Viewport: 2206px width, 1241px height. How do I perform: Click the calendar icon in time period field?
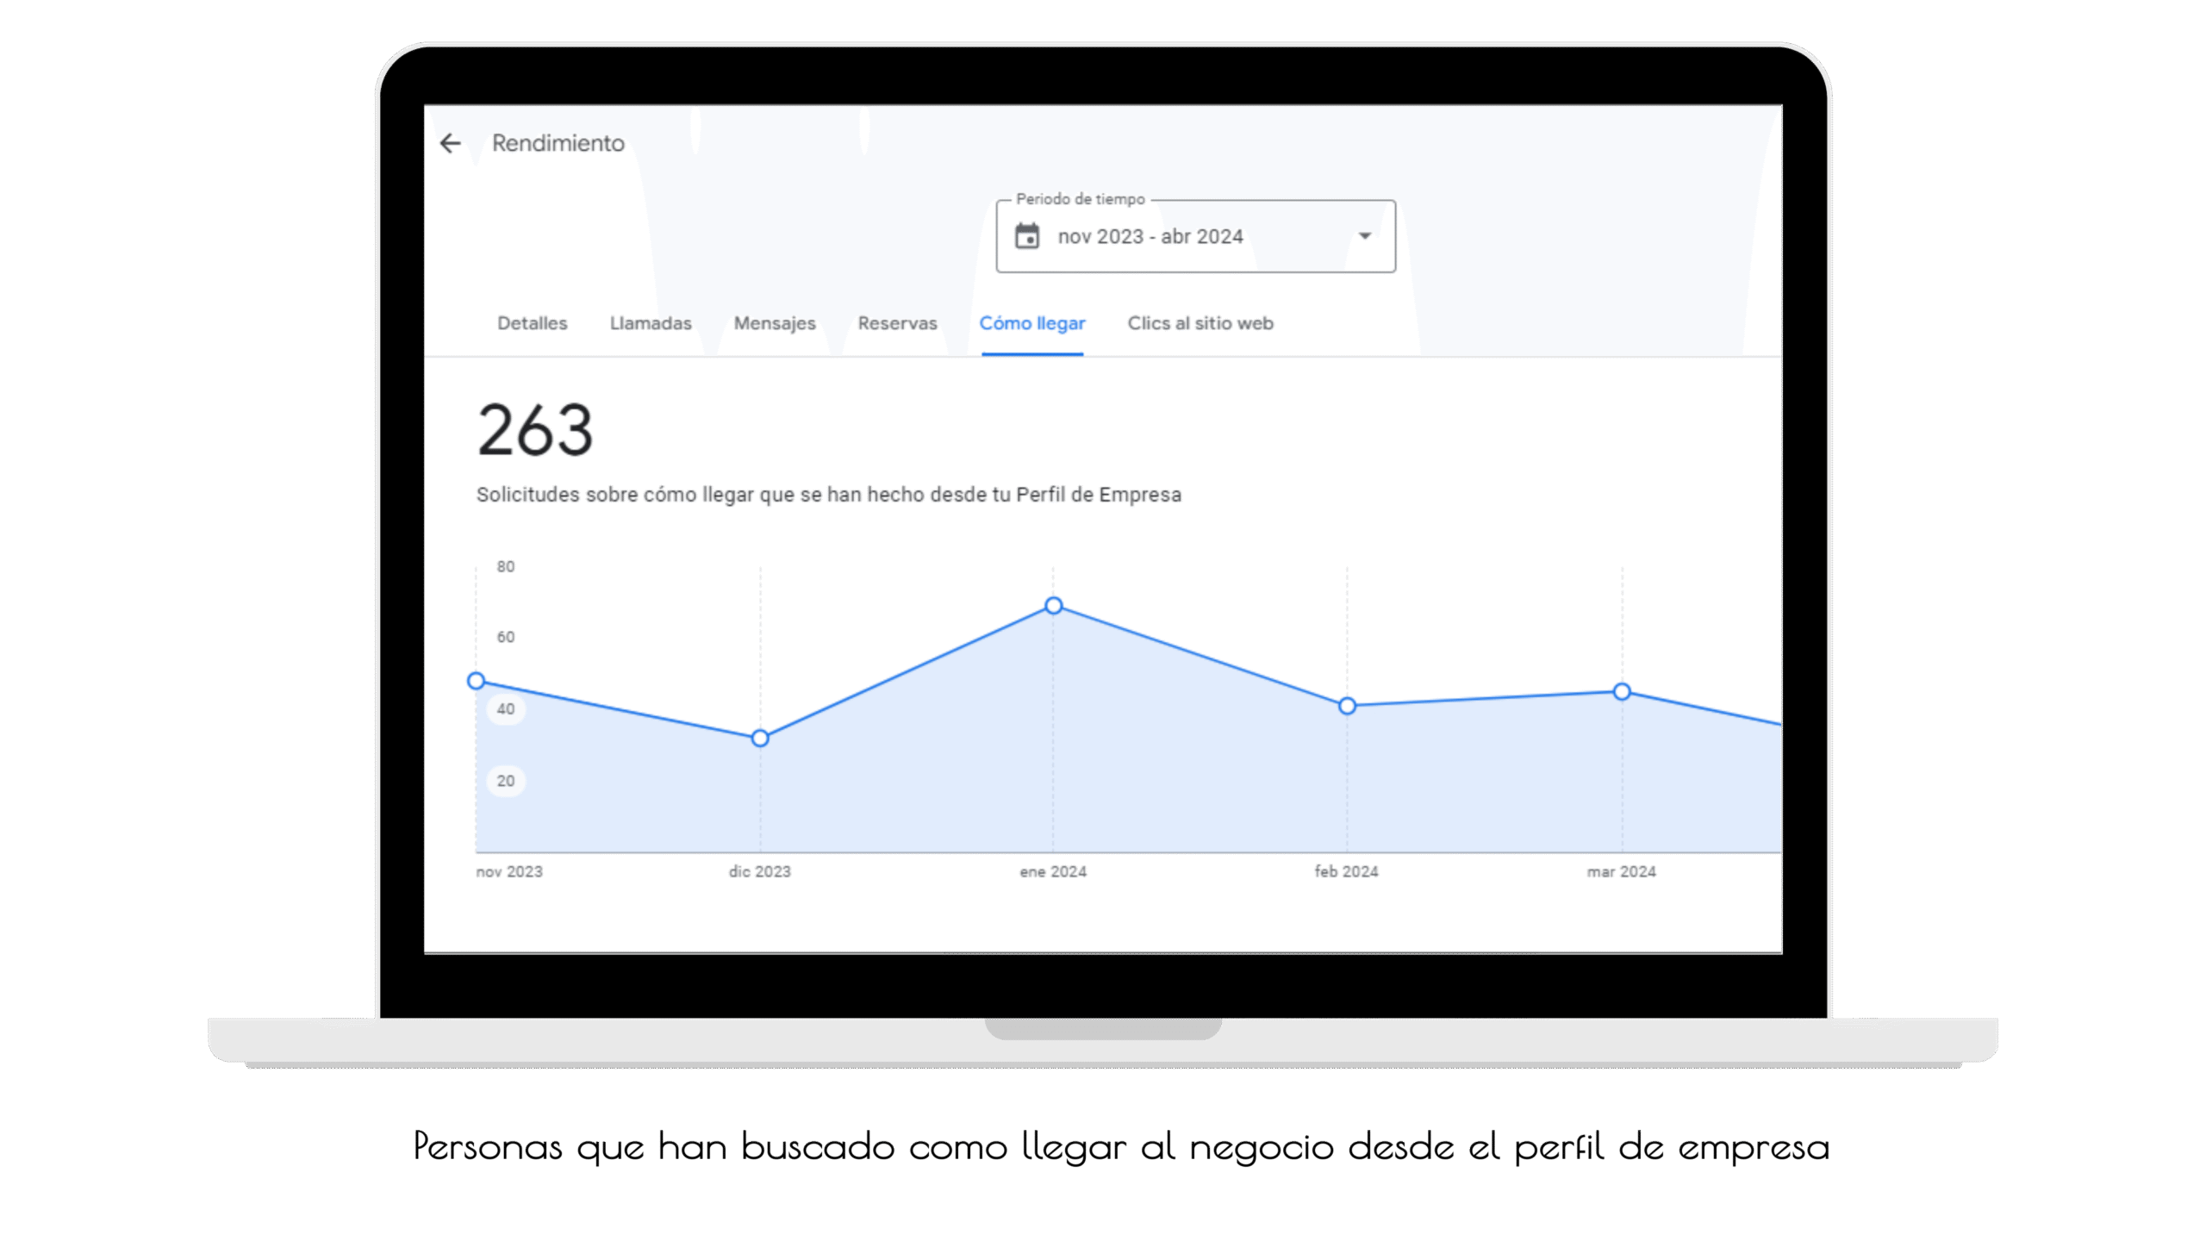click(1026, 236)
